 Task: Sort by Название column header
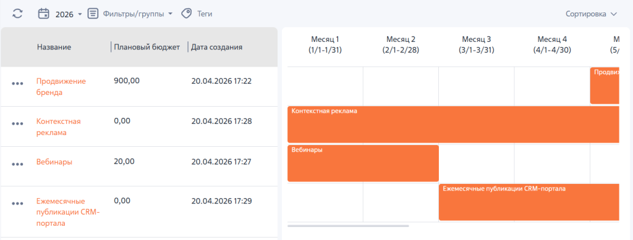coord(54,47)
